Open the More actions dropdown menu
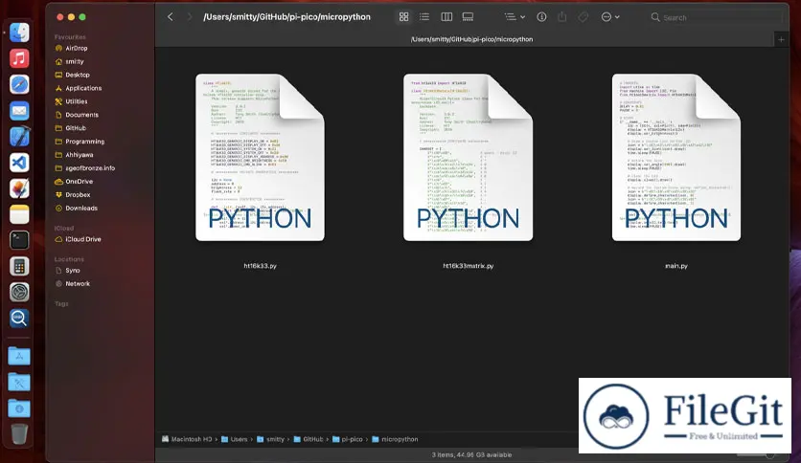The image size is (801, 463). [610, 17]
